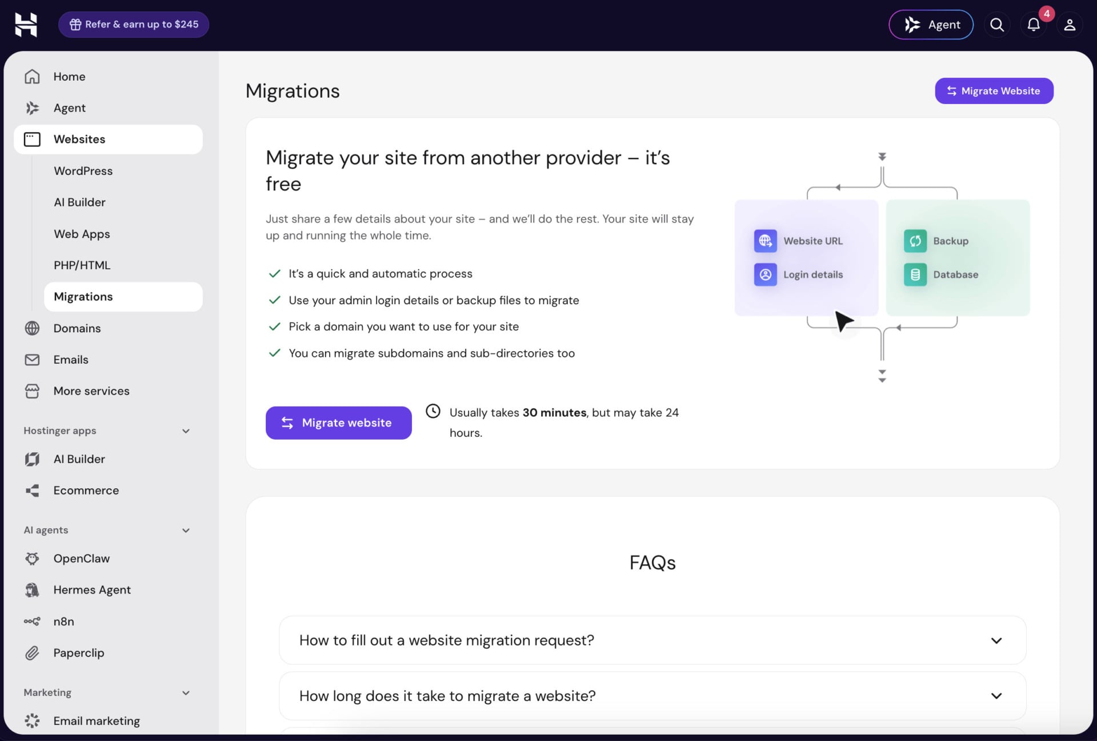Click the Migrate website button in card

click(x=338, y=423)
